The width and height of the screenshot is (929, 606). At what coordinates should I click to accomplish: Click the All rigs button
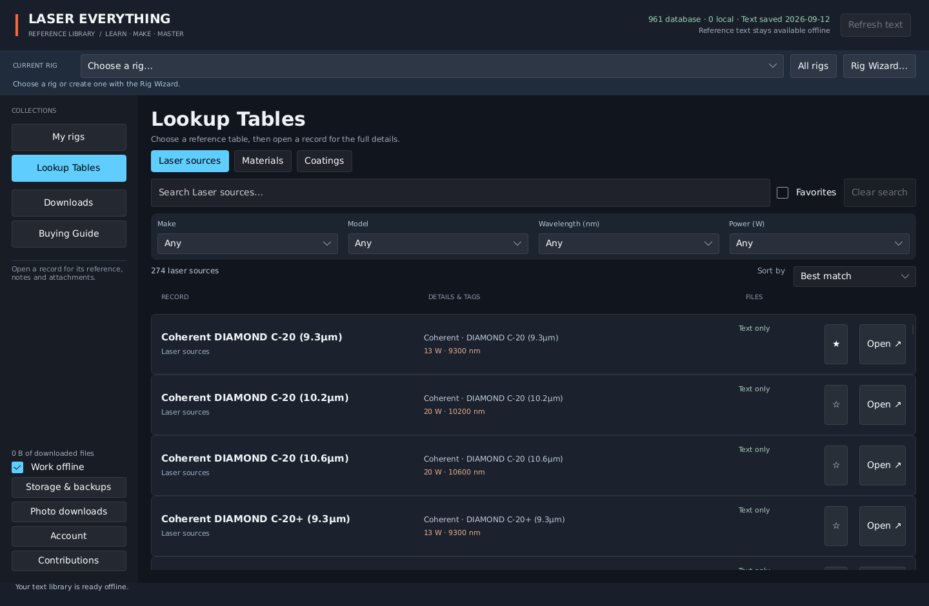coord(814,66)
